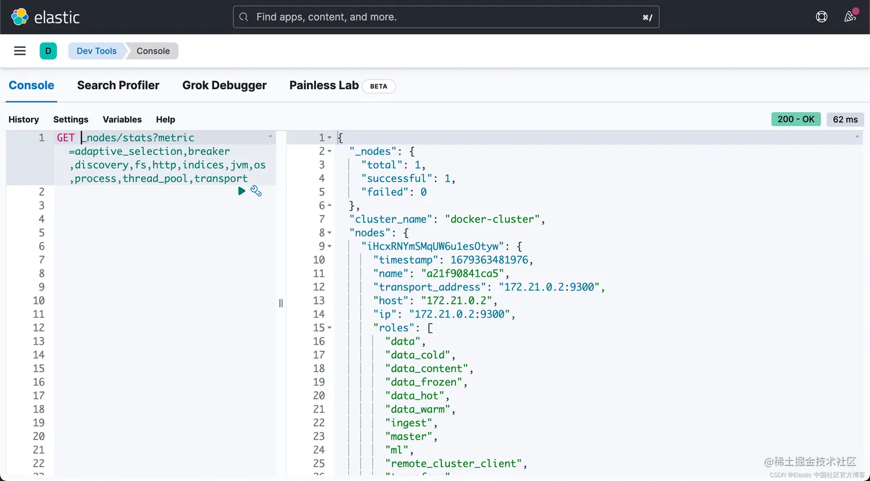Toggle the fold arrow at line 6
This screenshot has height=481, width=870.
329,205
